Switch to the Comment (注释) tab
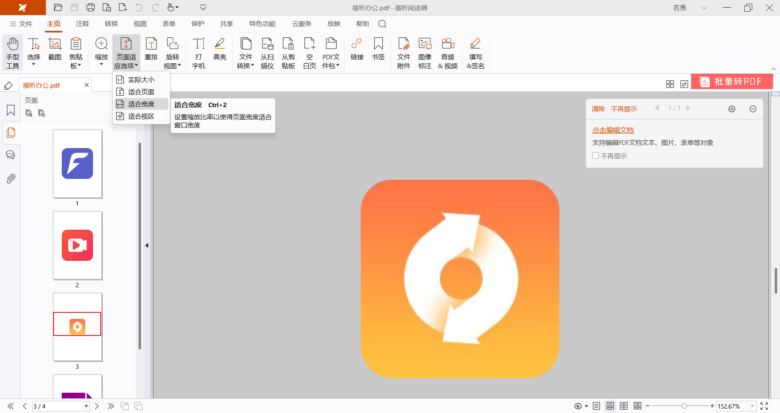 (82, 24)
